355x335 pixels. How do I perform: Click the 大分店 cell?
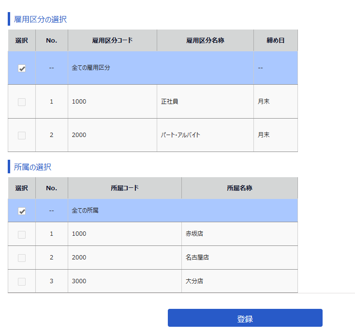239,281
